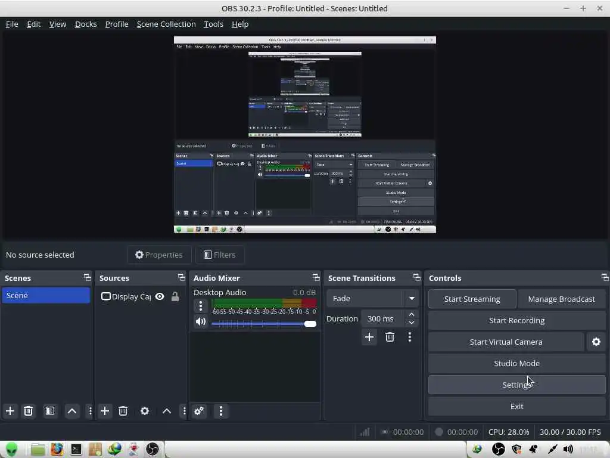The image size is (610, 458).
Task: Open terminal from the taskbar
Action: pyautogui.click(x=76, y=450)
